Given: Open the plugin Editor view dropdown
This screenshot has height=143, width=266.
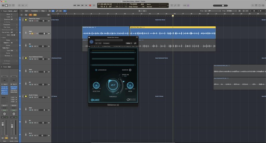Looking at the screenshot, I should (x=129, y=43).
